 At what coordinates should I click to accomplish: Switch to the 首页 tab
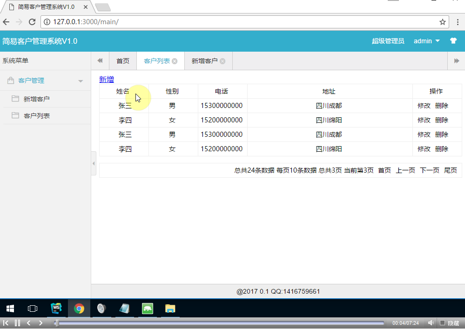[x=122, y=60]
